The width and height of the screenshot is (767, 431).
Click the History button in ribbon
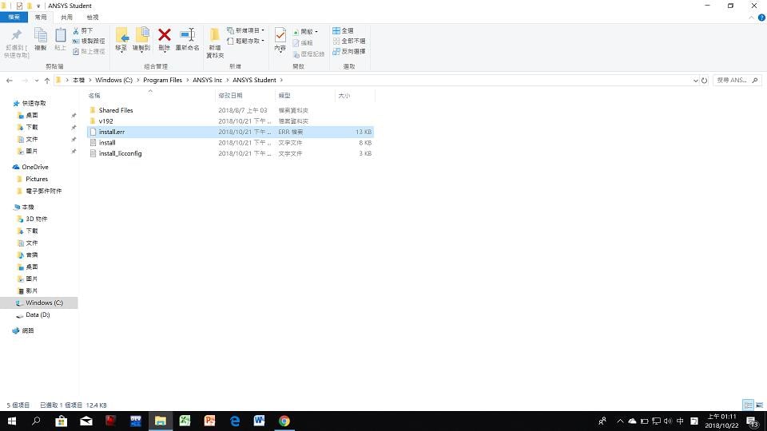(308, 53)
